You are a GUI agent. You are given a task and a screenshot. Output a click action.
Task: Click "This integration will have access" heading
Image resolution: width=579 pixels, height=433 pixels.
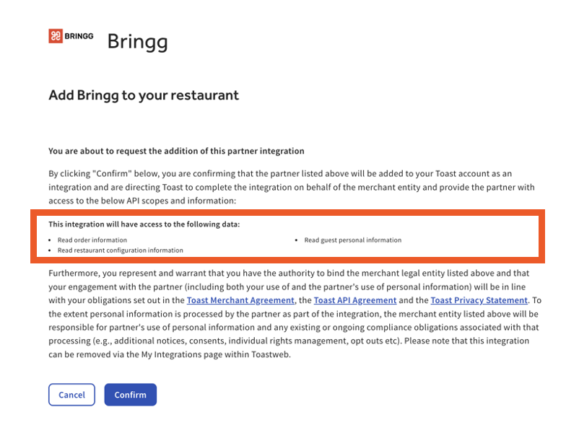point(144,224)
